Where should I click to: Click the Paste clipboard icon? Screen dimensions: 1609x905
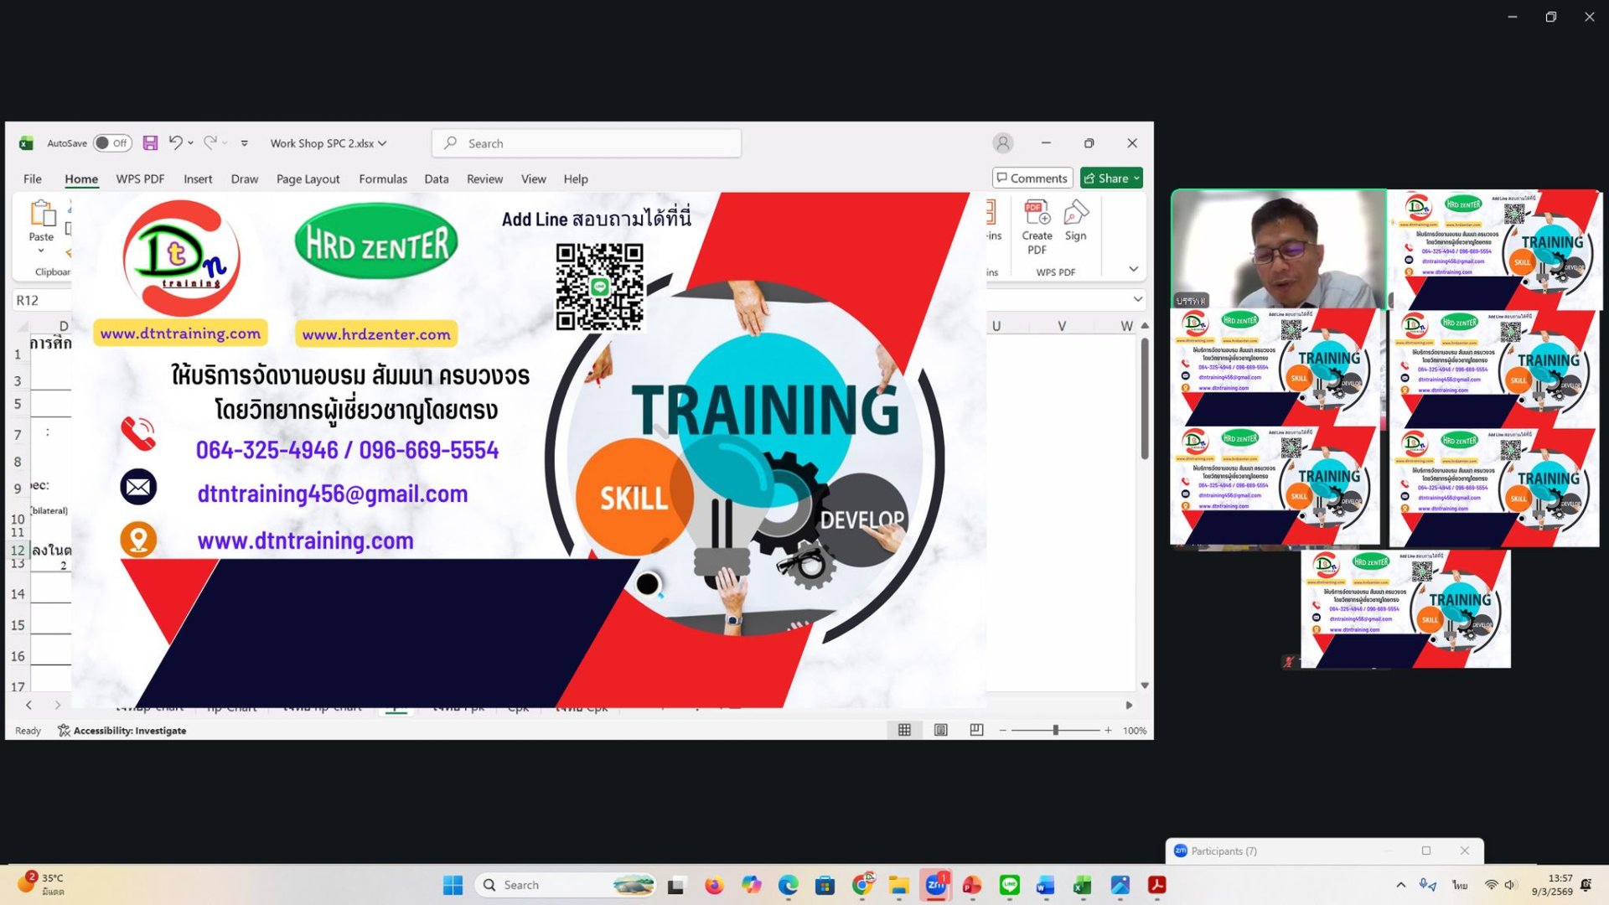pyautogui.click(x=41, y=215)
